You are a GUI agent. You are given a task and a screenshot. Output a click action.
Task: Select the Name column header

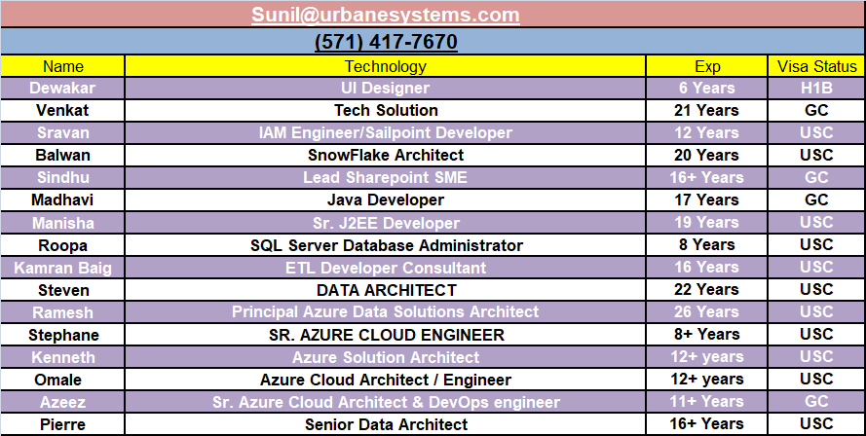63,66
